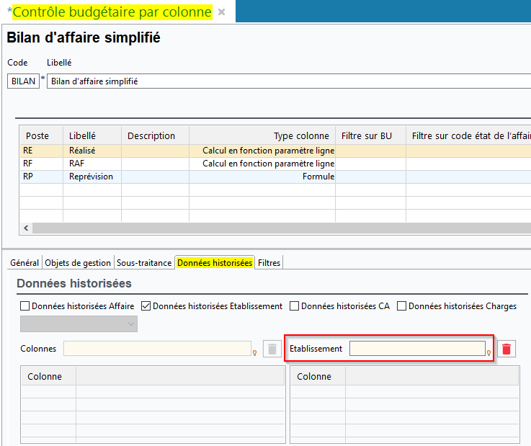Screen dimensions: 531x446
Task: Click the Etablissement input field
Action: [417, 349]
